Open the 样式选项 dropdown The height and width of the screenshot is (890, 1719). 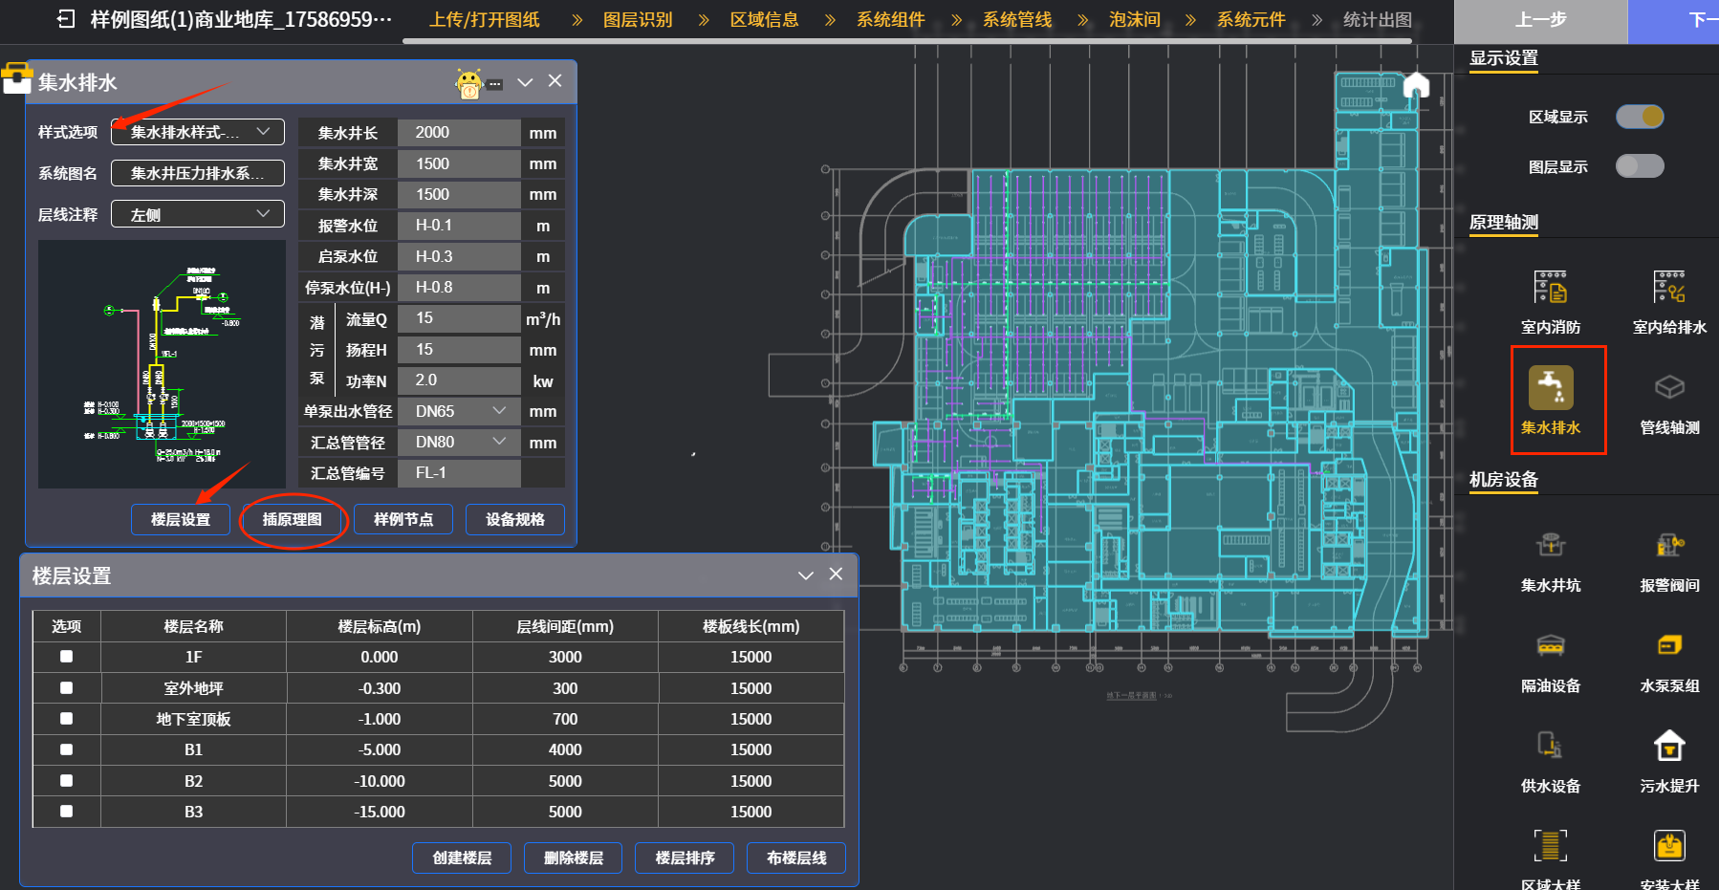198,132
